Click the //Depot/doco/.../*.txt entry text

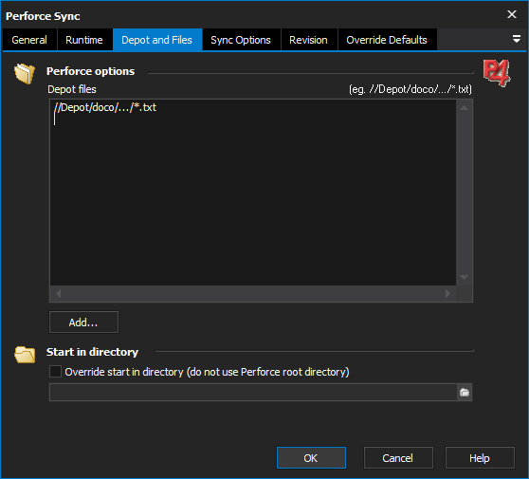(x=105, y=107)
